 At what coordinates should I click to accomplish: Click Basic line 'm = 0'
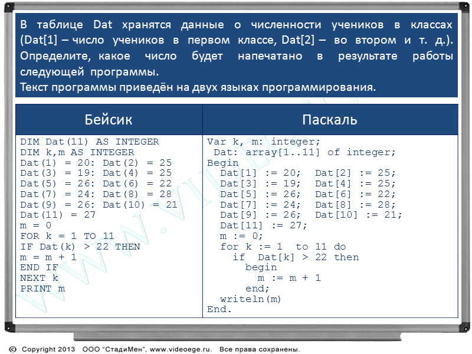(x=35, y=225)
